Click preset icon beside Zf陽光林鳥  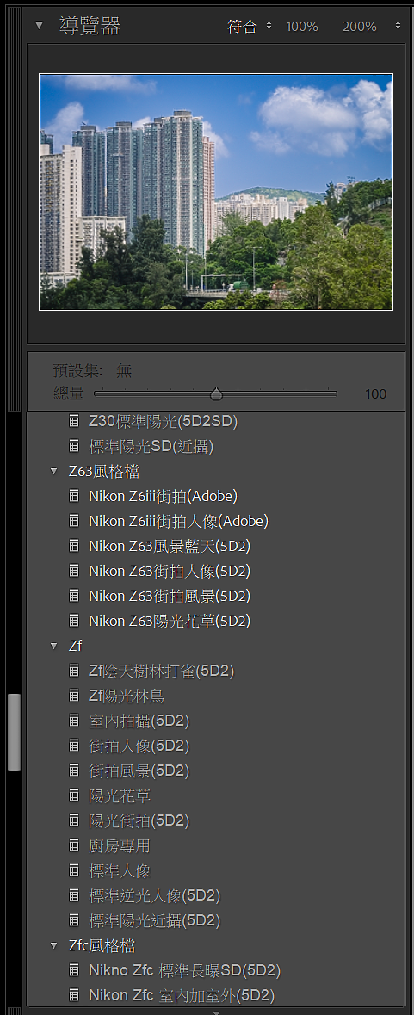74,696
